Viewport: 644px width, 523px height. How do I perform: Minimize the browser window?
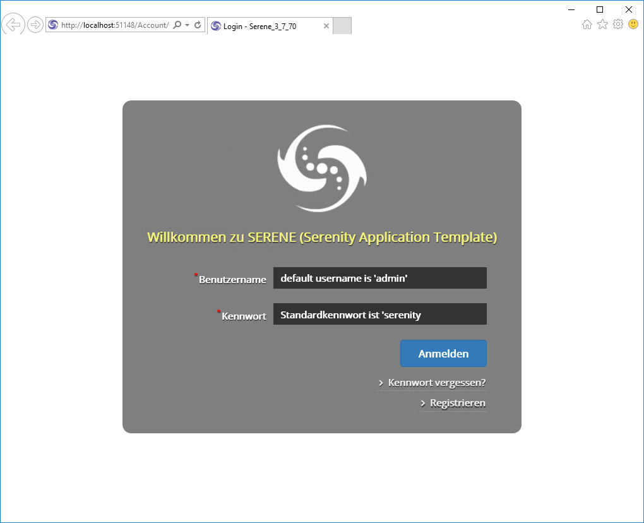click(x=571, y=9)
